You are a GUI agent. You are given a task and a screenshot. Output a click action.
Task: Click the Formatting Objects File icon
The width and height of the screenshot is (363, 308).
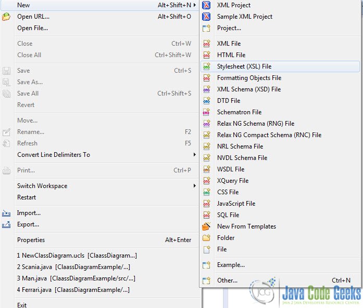point(206,78)
